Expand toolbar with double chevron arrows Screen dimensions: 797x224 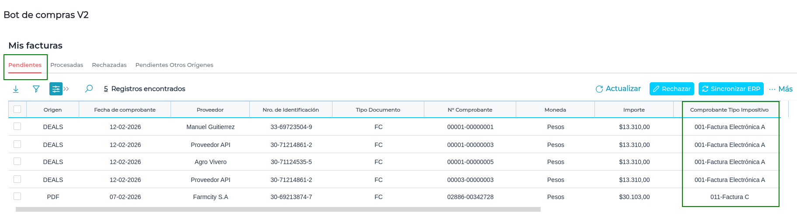[x=66, y=89]
